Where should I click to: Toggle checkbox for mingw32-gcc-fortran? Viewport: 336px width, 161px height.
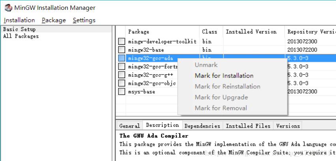[x=121, y=66]
